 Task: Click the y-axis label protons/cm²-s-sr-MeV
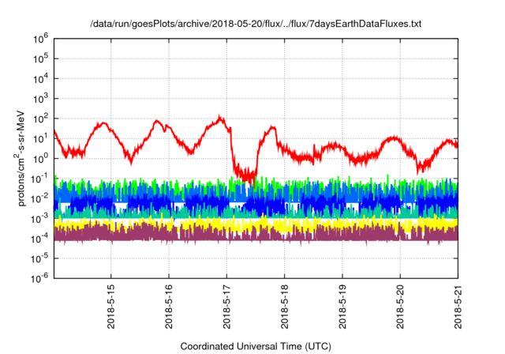[x=23, y=156]
